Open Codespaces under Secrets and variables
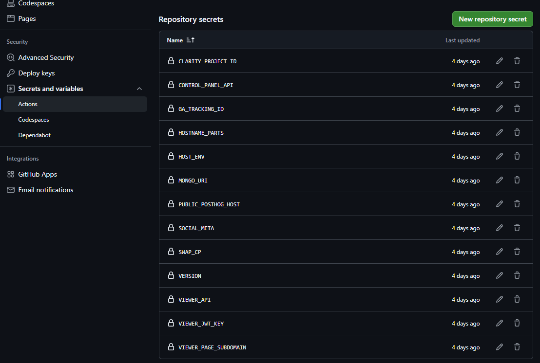Screen dimensions: 540x363 click(34, 120)
